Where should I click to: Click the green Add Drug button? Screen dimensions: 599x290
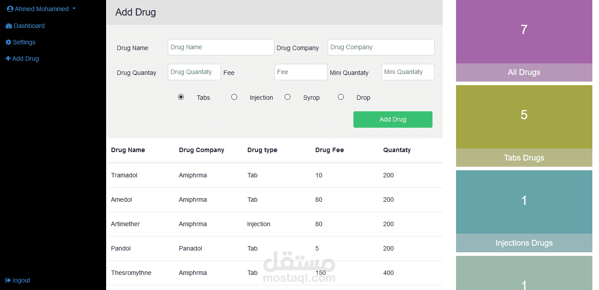pos(393,119)
